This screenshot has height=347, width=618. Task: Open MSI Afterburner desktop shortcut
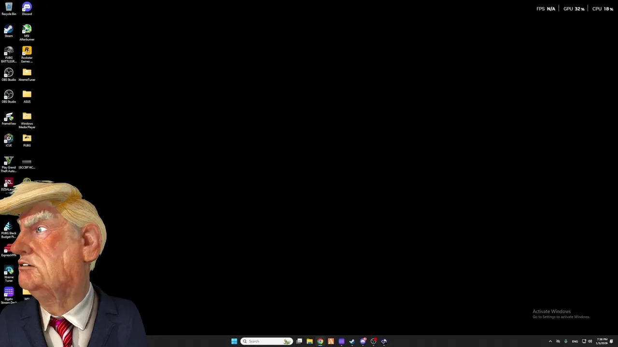[x=27, y=32]
